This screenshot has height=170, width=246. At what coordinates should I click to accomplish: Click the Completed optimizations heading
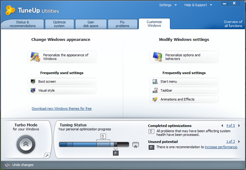pos(170,126)
